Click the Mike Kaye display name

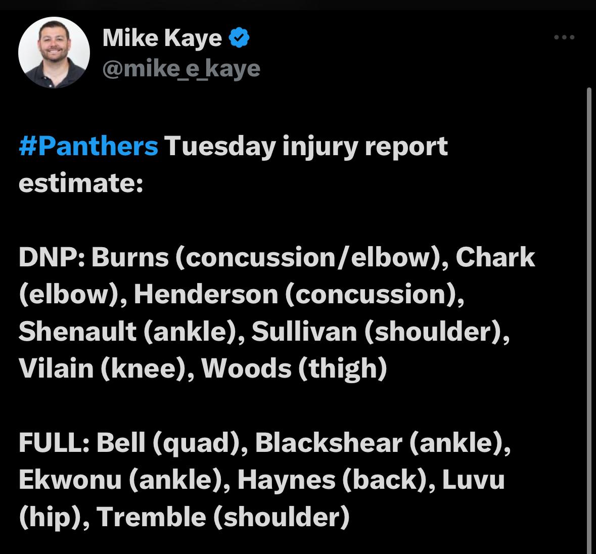pos(162,38)
